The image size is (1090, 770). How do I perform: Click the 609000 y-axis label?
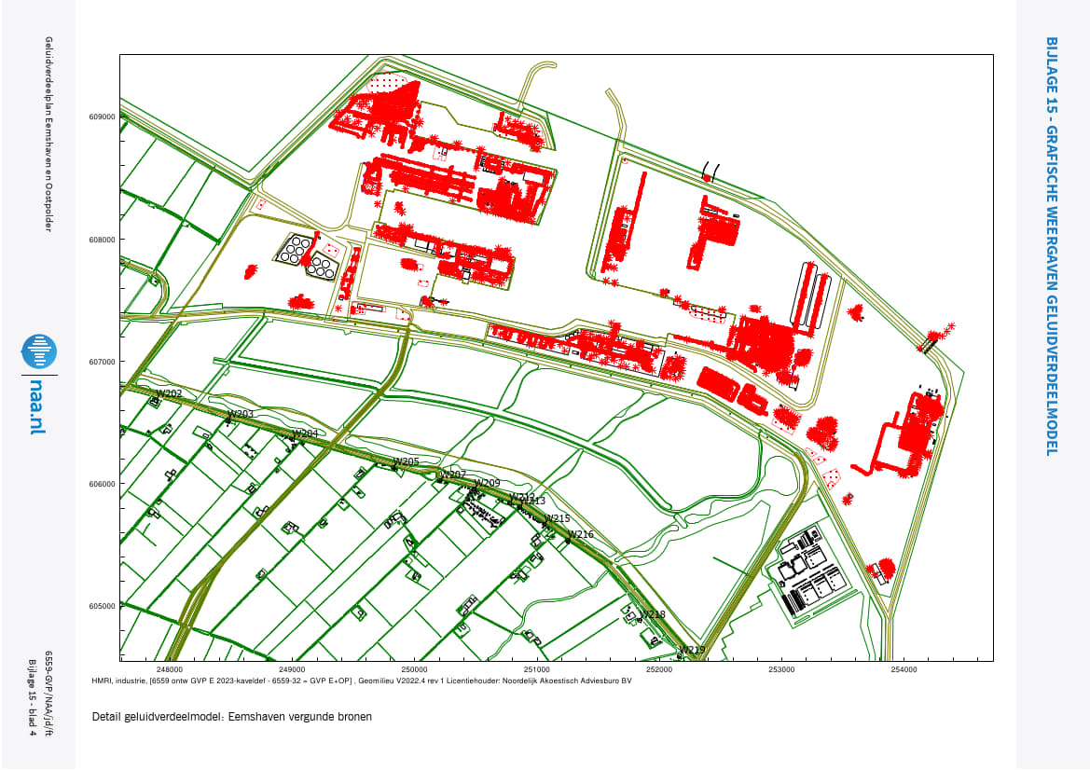click(101, 117)
